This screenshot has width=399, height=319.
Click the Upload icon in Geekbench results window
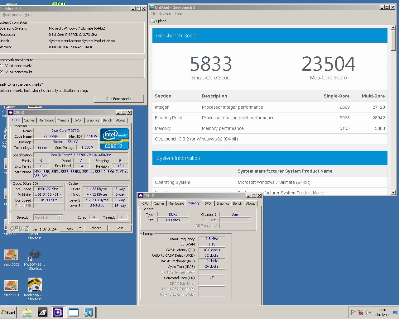point(153,21)
